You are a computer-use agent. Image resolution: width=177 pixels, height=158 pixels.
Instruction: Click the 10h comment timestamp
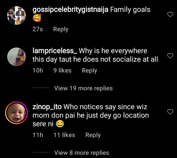[x=38, y=70]
